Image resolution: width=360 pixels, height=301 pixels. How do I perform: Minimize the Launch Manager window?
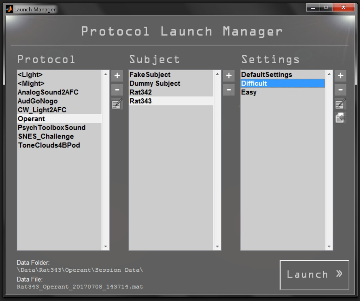pyautogui.click(x=313, y=8)
